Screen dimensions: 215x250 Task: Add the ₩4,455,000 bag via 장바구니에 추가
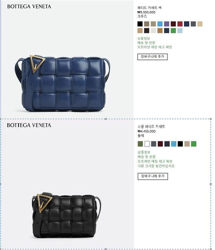[x=153, y=176]
